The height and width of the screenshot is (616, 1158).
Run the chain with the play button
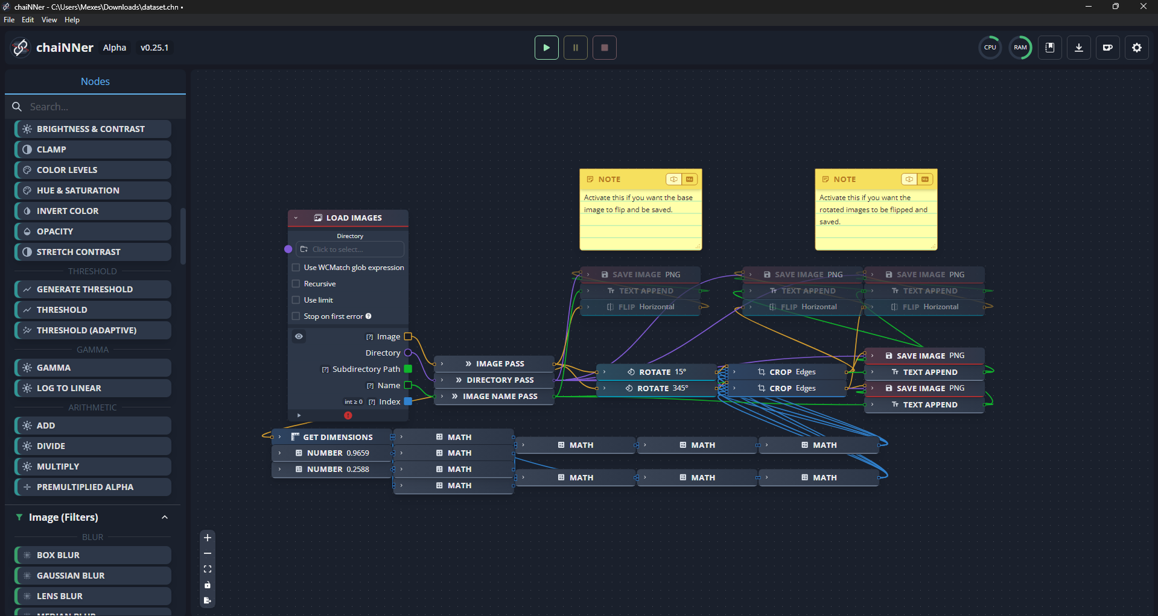tap(546, 48)
